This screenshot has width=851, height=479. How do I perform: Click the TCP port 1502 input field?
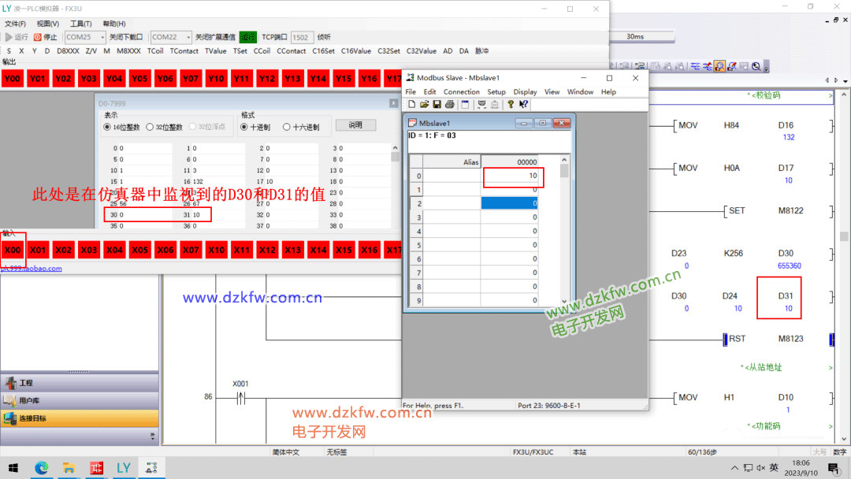301,37
